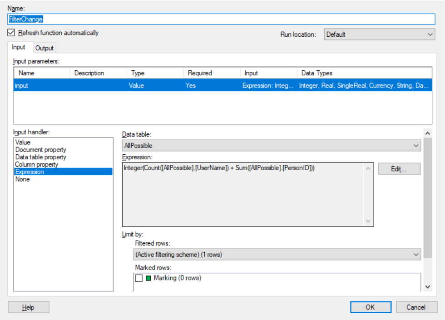Open Help for this dialog
This screenshot has height=320, width=445.
pos(28,307)
